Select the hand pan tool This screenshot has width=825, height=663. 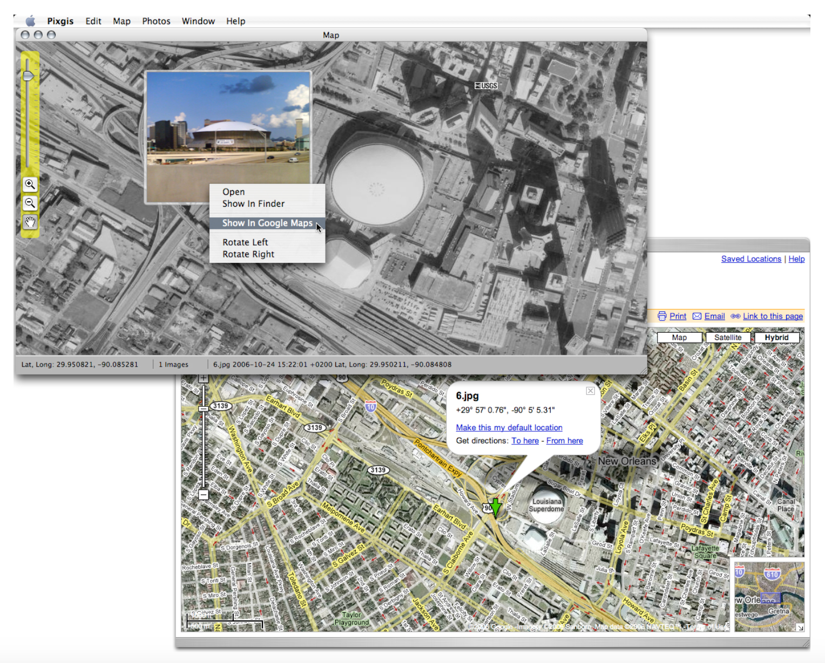[x=30, y=222]
